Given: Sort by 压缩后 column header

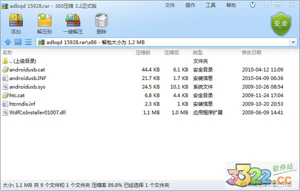Looking at the screenshot, I should [x=171, y=52].
